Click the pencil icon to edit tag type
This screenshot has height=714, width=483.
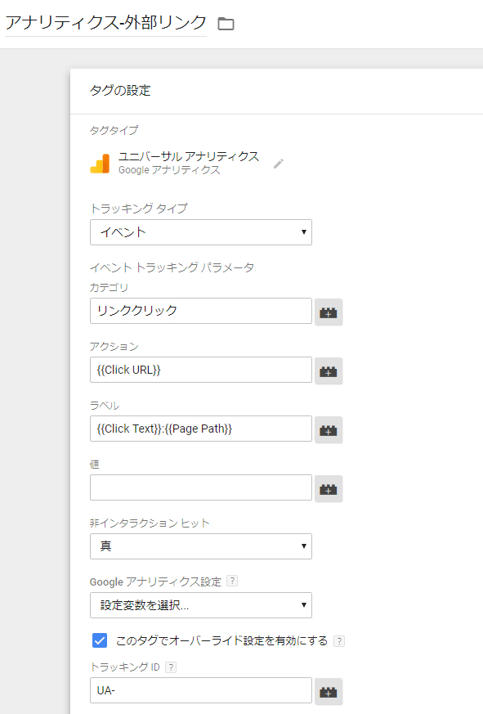[279, 164]
